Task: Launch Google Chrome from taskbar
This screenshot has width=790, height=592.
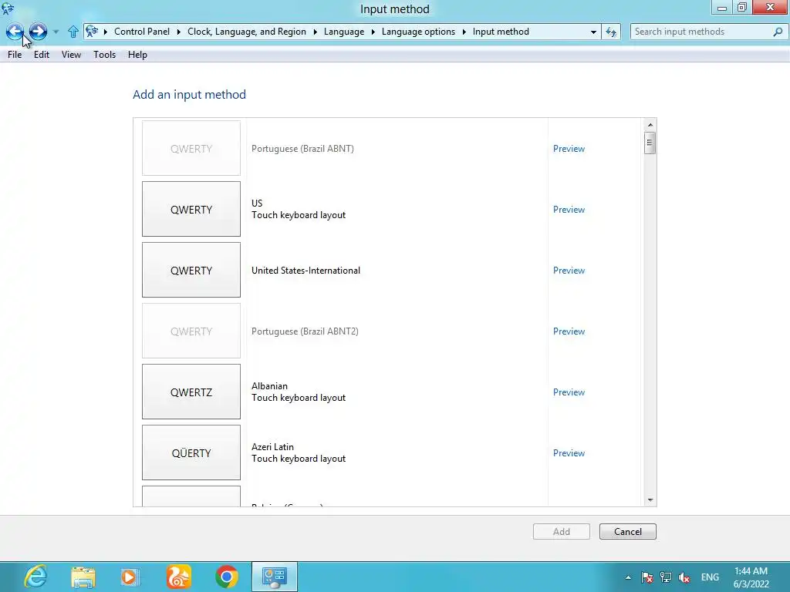Action: (227, 577)
